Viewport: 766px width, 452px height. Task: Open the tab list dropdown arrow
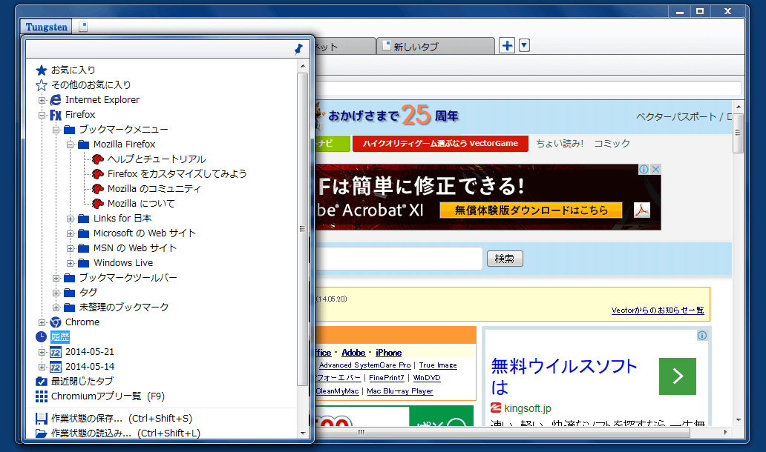(x=524, y=46)
